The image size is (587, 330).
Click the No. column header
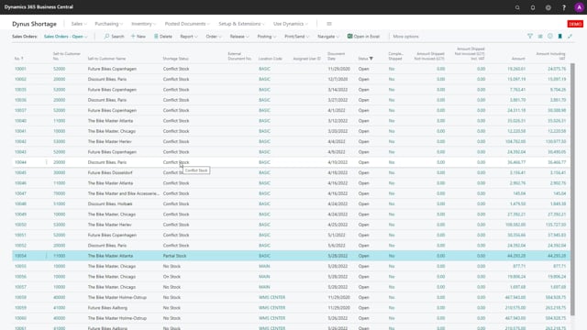(18, 59)
